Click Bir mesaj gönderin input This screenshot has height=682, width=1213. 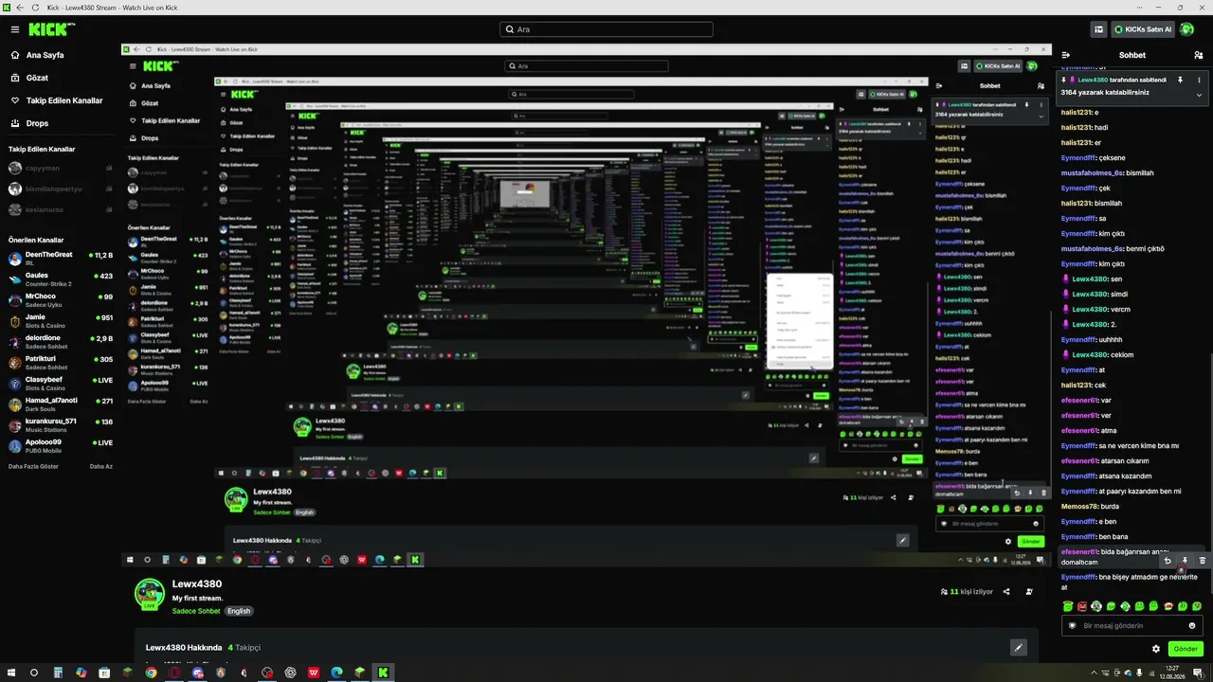[x=1132, y=626]
